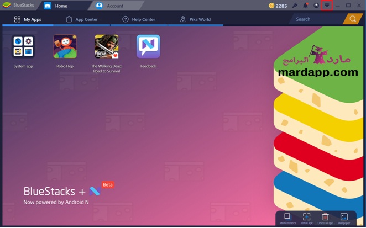The width and height of the screenshot is (366, 228).
Task: Minimize the BlueStacks window
Action: [337, 6]
